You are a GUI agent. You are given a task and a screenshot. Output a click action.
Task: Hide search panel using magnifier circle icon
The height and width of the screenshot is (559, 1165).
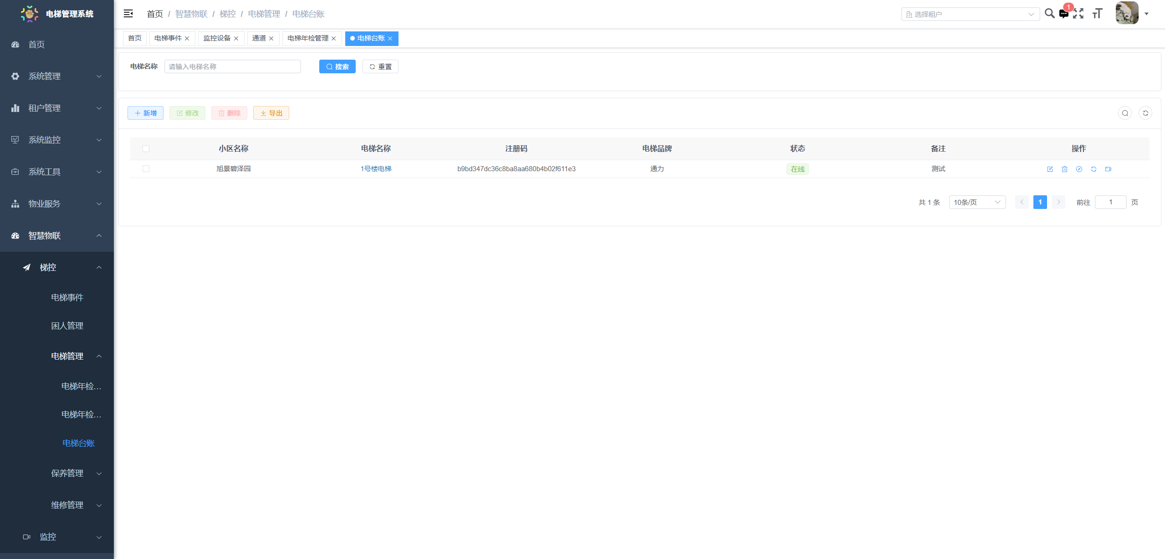click(1125, 113)
